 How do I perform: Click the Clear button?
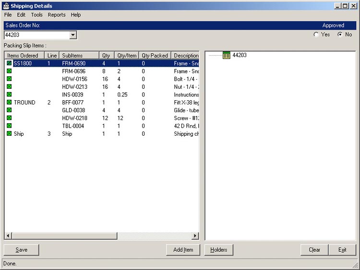coord(314,250)
